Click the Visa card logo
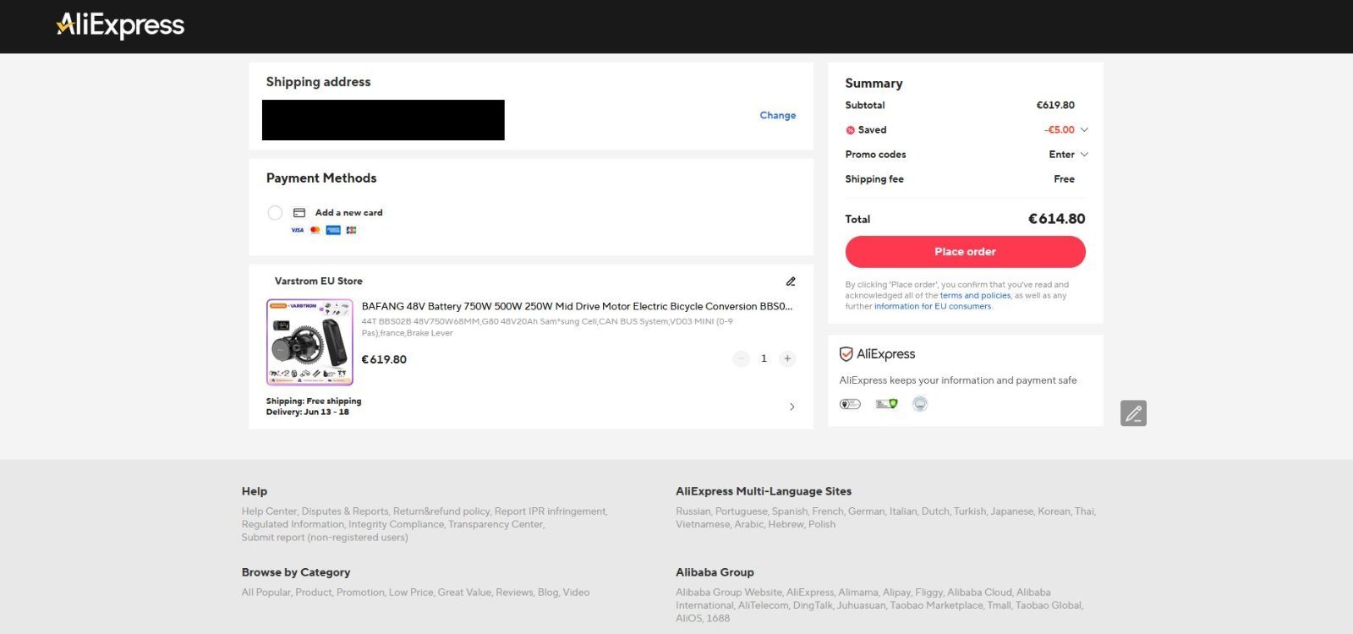The height and width of the screenshot is (634, 1353). (298, 230)
